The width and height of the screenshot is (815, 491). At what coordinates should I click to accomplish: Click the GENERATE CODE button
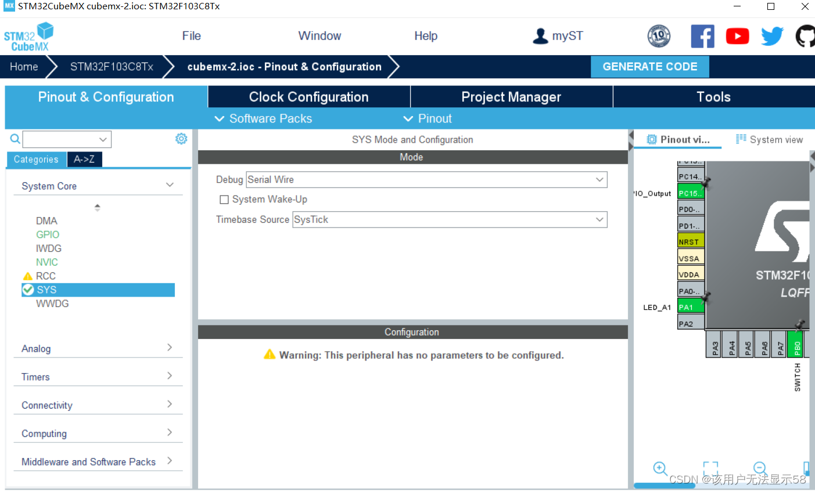650,67
